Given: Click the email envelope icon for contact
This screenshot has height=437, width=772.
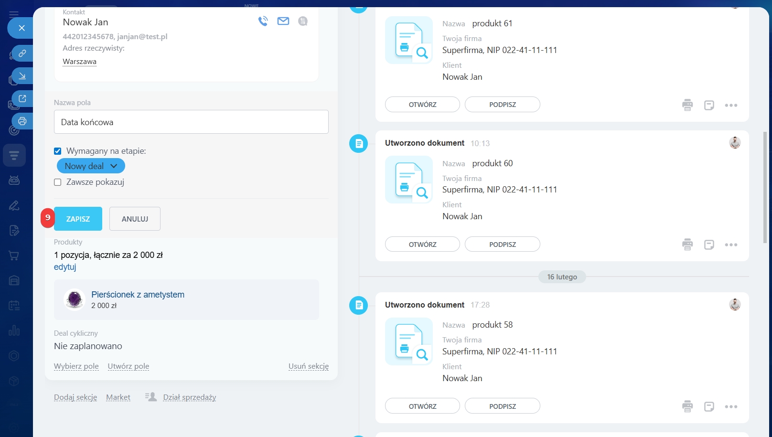Looking at the screenshot, I should pos(283,21).
